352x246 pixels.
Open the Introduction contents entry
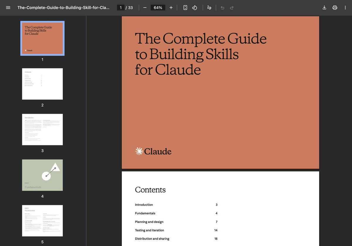pos(144,205)
